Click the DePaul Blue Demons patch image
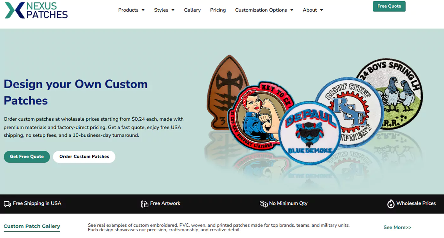Image resolution: width=444 pixels, height=238 pixels. (x=310, y=133)
